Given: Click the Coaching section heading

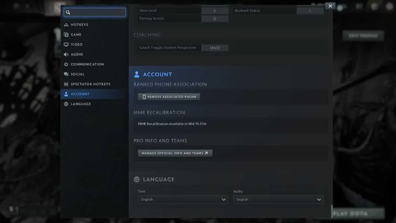Looking at the screenshot, I should click(x=147, y=35).
